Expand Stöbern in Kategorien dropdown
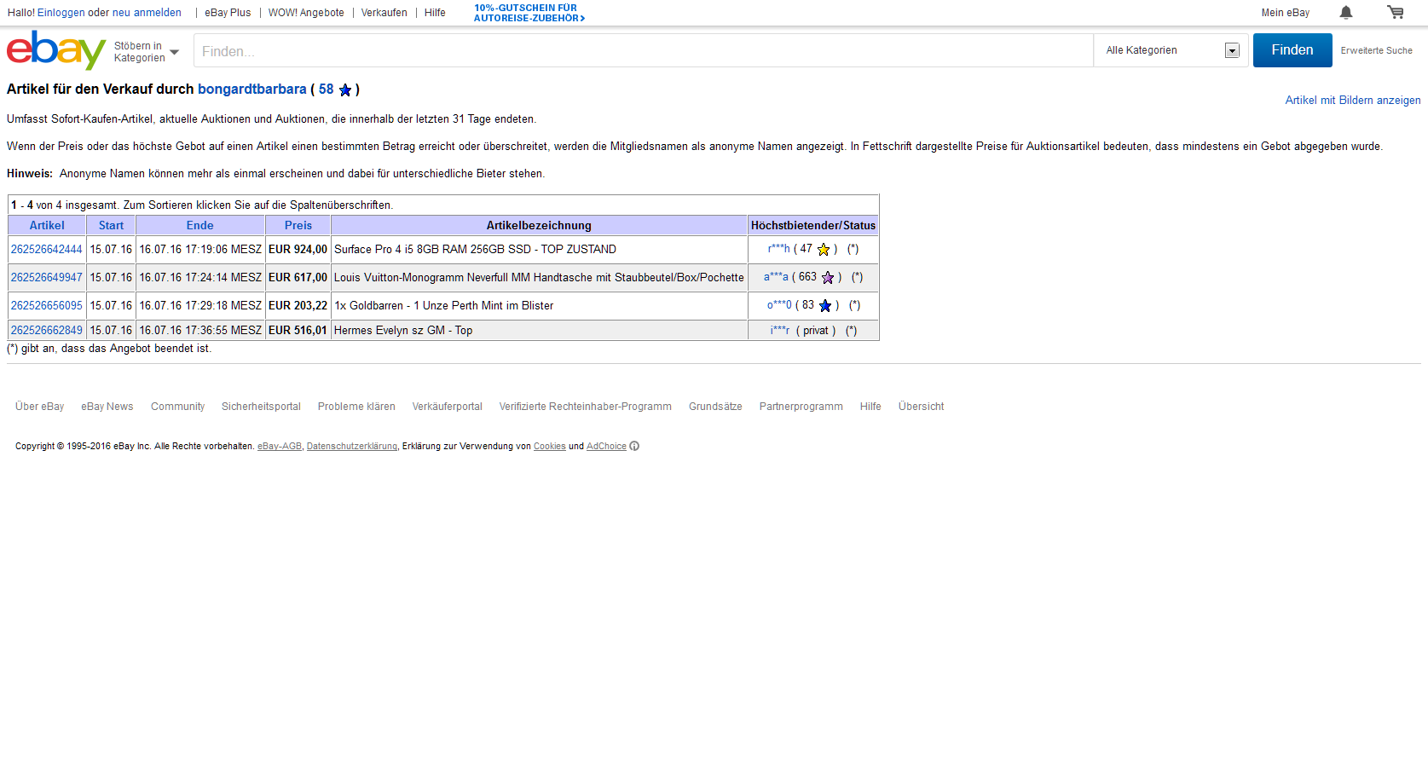The width and height of the screenshot is (1428, 774). (147, 52)
